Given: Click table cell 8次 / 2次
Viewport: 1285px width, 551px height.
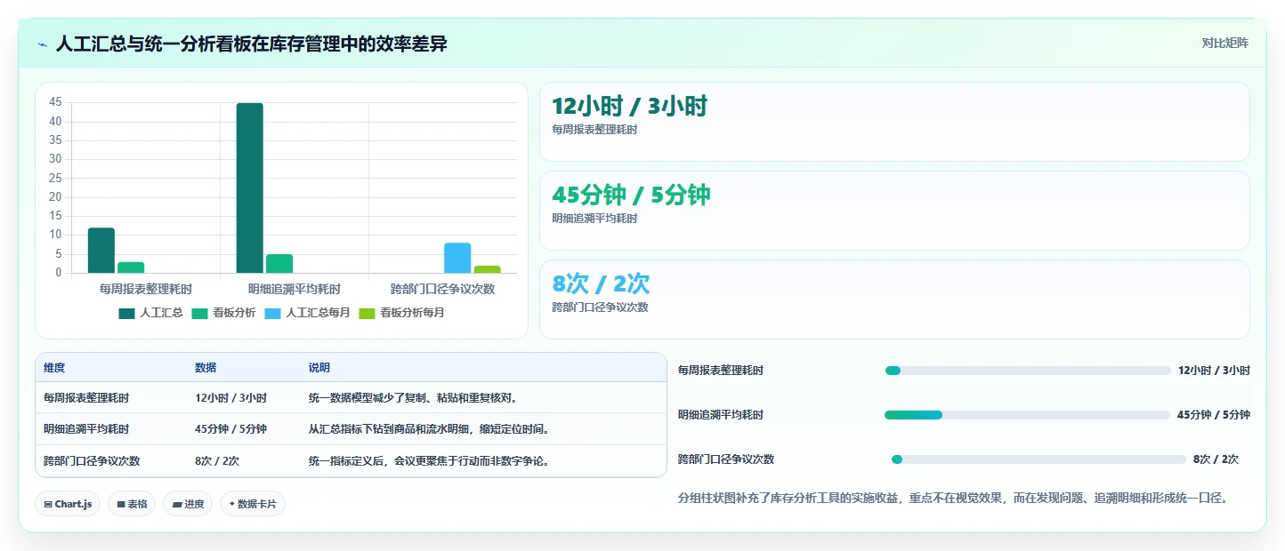Looking at the screenshot, I should [x=217, y=461].
